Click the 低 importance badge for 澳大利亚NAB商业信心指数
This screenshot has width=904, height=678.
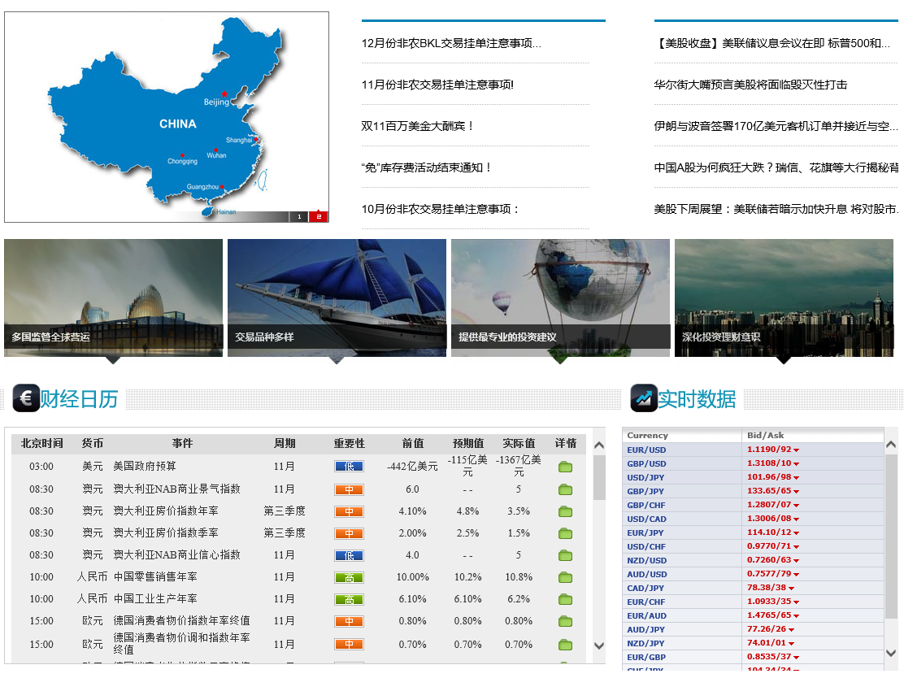coord(349,555)
